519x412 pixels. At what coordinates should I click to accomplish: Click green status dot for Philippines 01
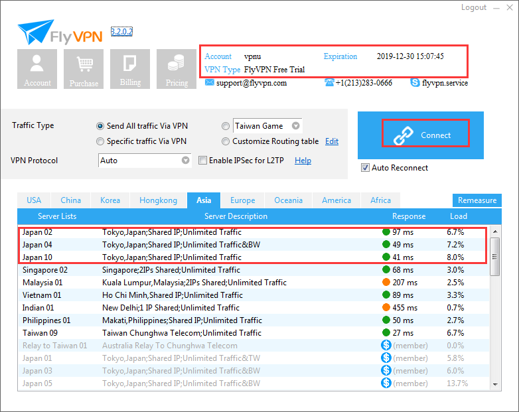tap(386, 320)
